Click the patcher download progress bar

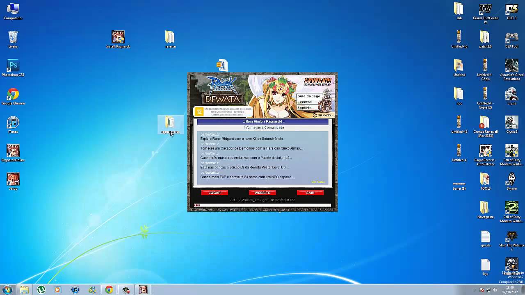point(262,205)
